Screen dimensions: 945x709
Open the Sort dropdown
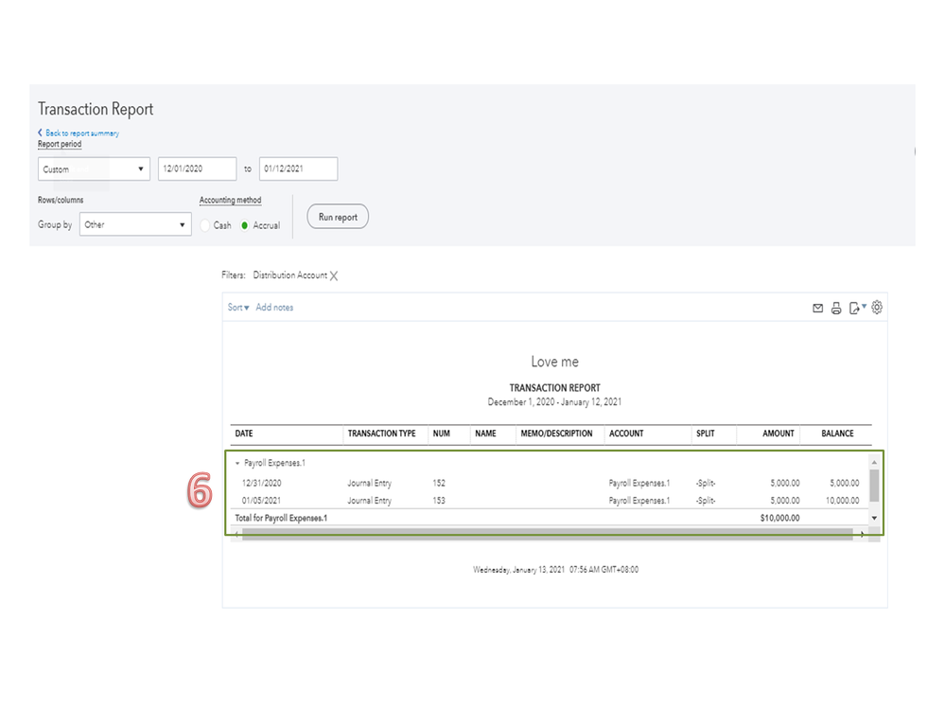pyautogui.click(x=238, y=308)
